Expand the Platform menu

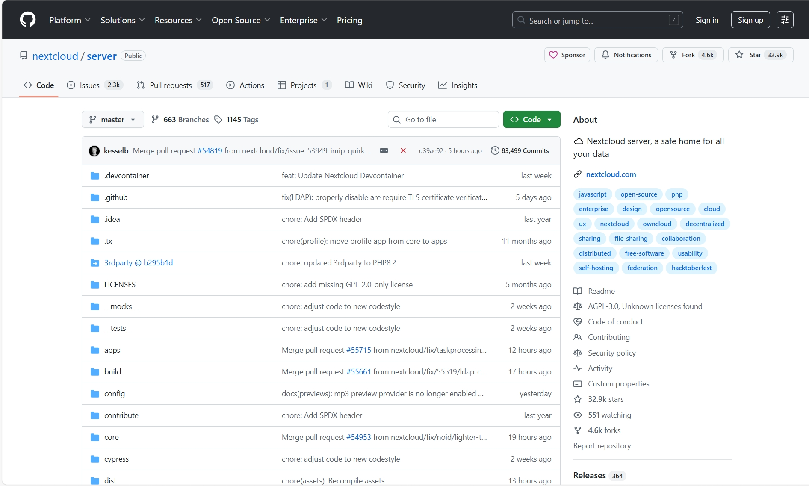point(70,20)
